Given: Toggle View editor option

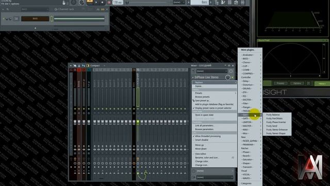Looking at the screenshot, I should pos(214,154).
